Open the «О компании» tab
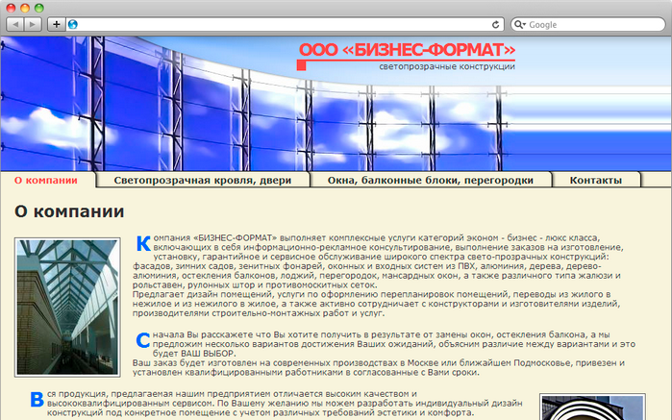The image size is (672, 420). (46, 180)
